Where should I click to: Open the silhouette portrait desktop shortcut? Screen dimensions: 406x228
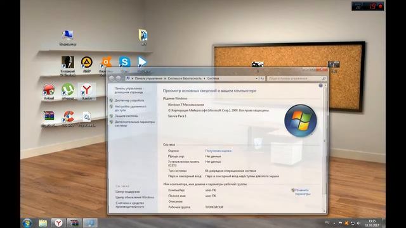click(68, 66)
